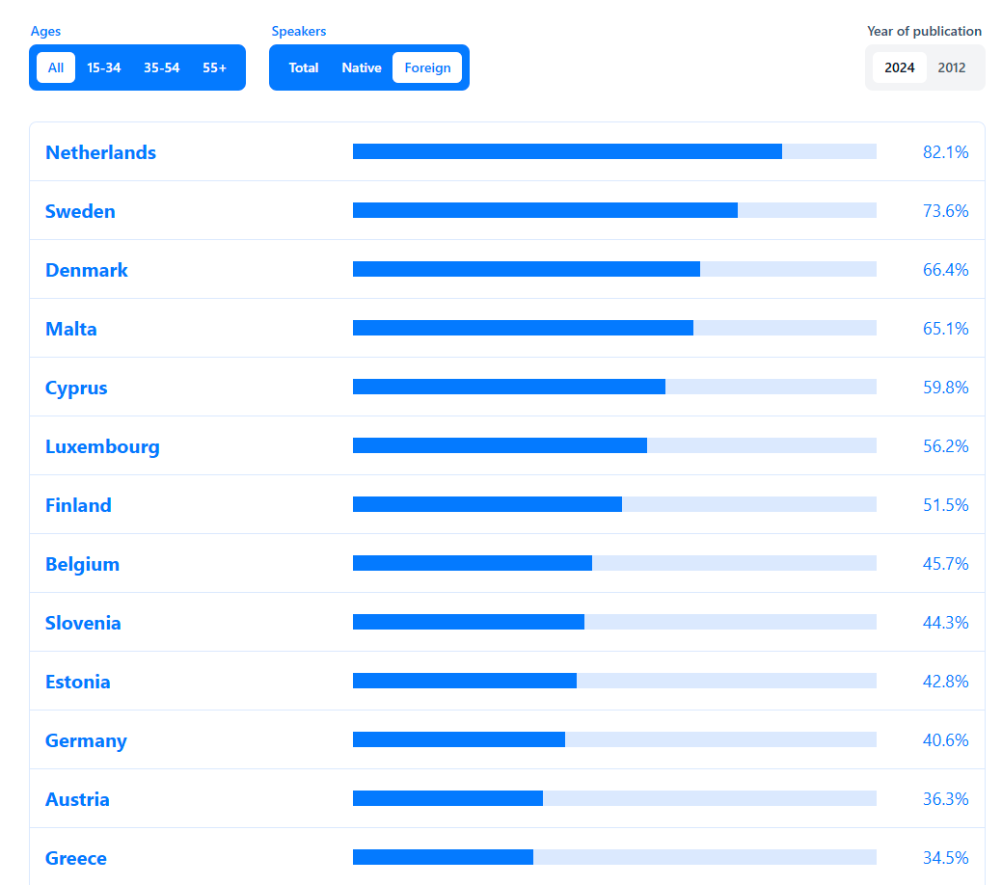
Task: Click the Germany progress bar
Action: 614,739
